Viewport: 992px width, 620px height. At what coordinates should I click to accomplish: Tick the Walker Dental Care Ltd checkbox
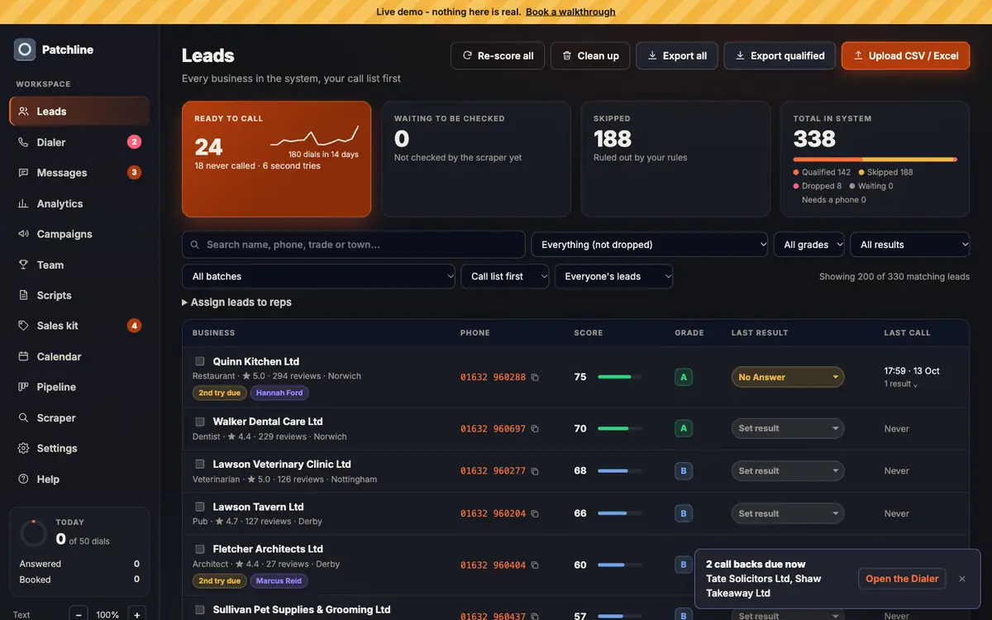click(199, 422)
